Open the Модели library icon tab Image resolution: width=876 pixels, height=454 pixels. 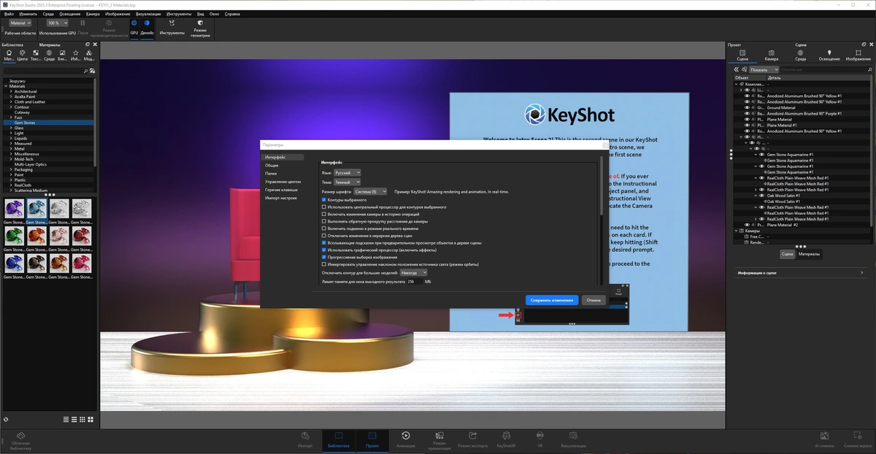[89, 55]
